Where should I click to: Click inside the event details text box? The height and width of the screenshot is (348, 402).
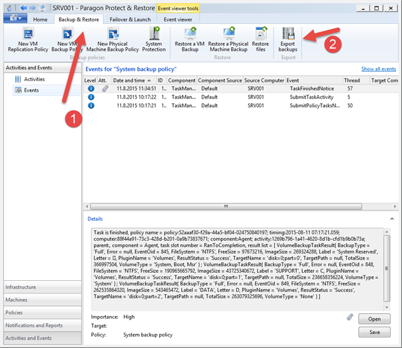click(238, 269)
